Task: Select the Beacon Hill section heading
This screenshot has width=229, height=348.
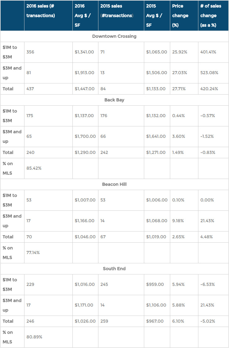Action: click(x=114, y=184)
